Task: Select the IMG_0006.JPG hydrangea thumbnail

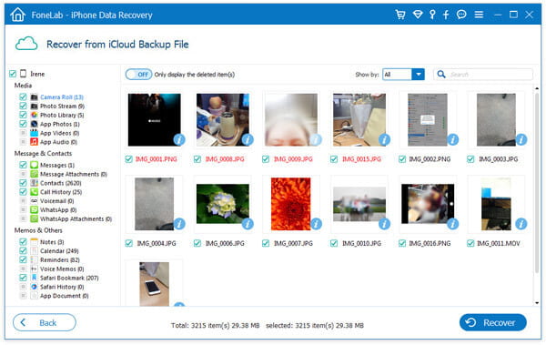Action: click(x=223, y=204)
